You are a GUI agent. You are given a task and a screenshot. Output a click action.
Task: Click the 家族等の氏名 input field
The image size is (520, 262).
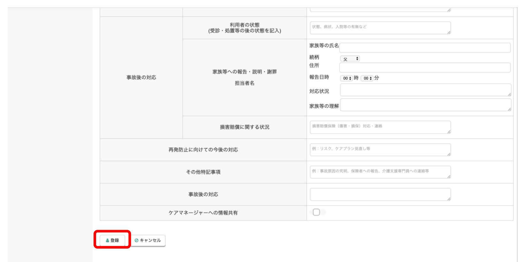click(424, 48)
